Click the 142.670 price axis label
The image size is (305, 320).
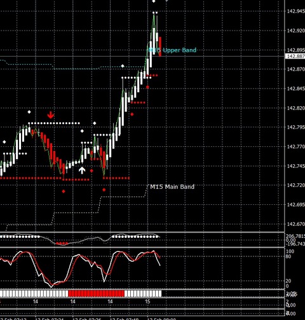(295, 224)
